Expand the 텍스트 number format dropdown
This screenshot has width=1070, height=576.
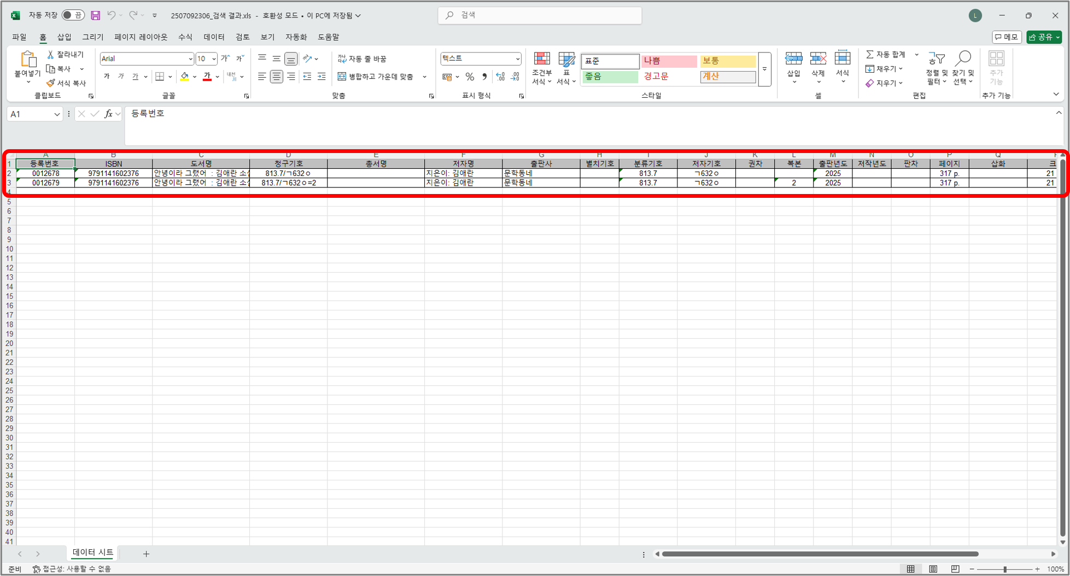click(517, 58)
